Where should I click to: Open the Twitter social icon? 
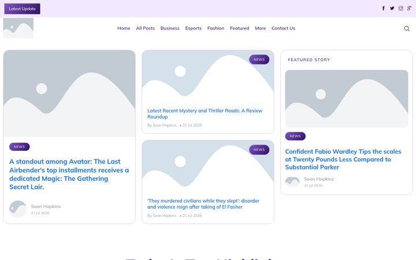[392, 8]
